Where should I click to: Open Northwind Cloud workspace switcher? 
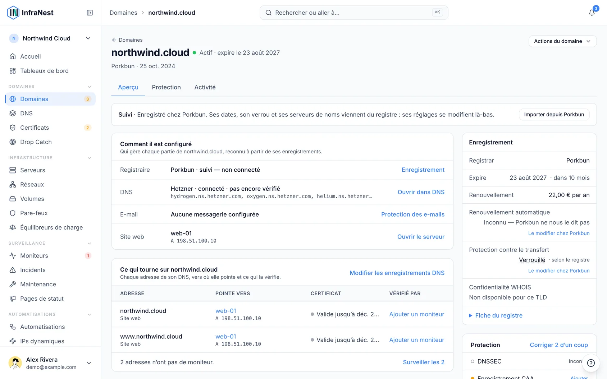50,38
